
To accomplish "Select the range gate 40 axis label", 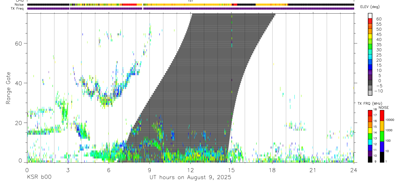I will point(20,83).
